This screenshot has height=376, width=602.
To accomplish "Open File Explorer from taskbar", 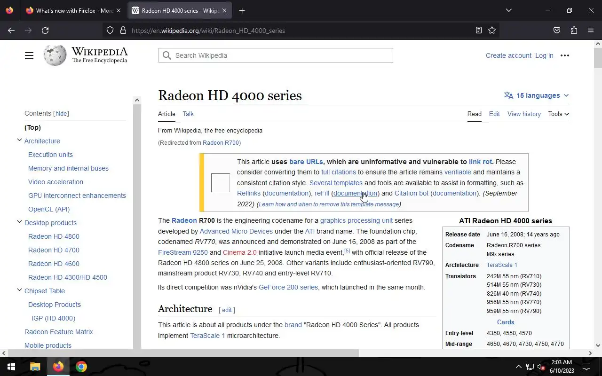I will [35, 367].
